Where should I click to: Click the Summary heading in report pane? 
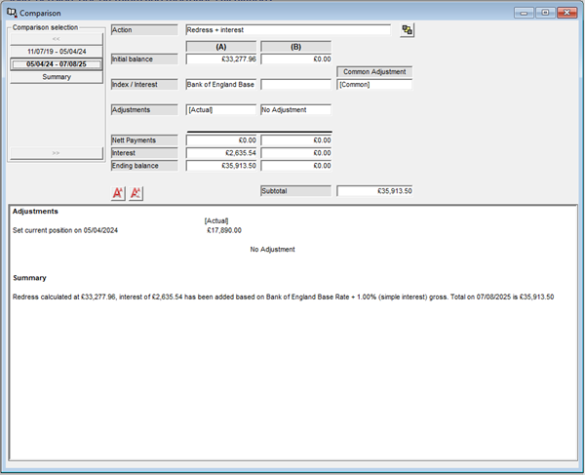[x=29, y=278]
